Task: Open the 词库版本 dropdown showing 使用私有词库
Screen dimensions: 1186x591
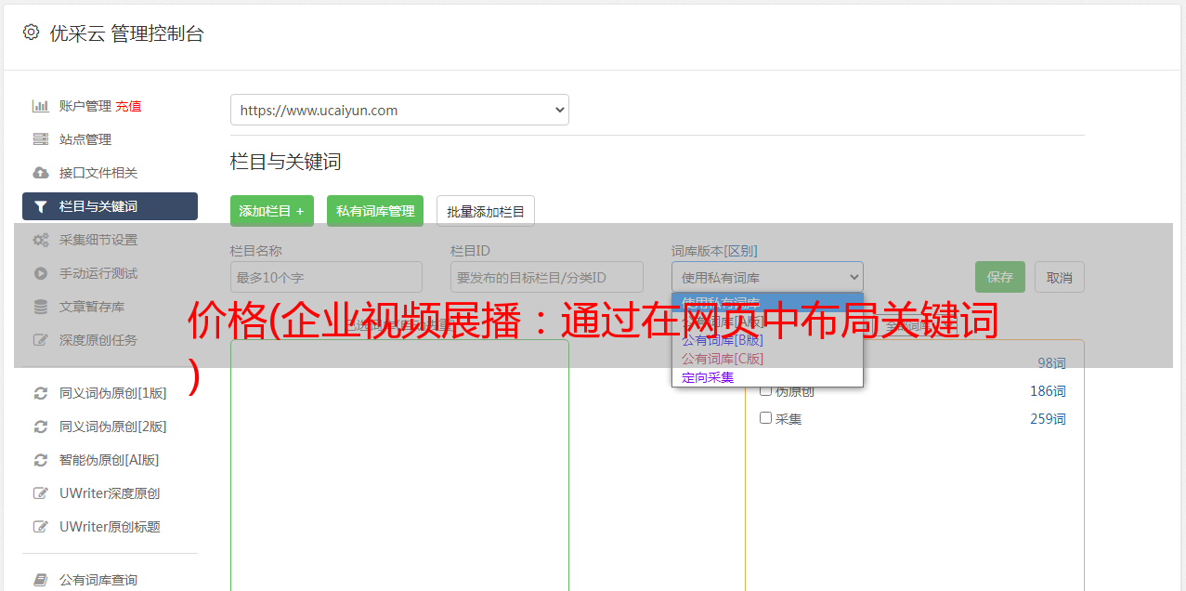Action: (x=767, y=277)
